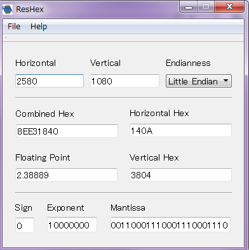This screenshot has width=249, height=250.
Task: Click the Vertical Hex field
Action: [x=180, y=174]
